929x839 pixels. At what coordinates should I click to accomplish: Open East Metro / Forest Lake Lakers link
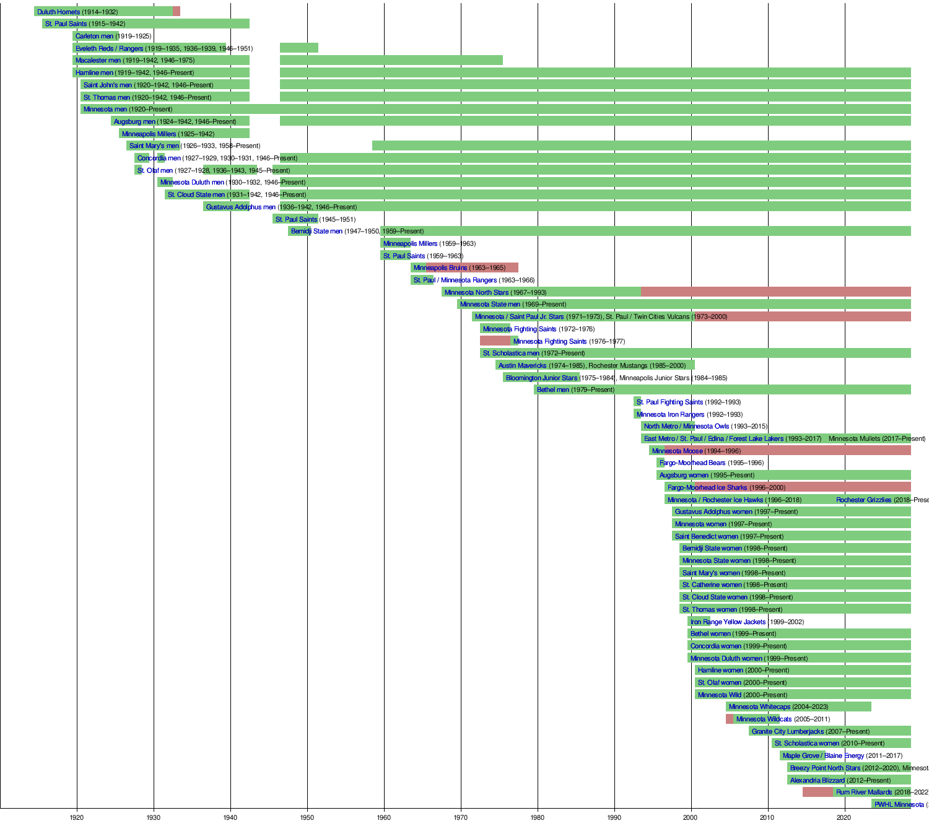tap(713, 438)
